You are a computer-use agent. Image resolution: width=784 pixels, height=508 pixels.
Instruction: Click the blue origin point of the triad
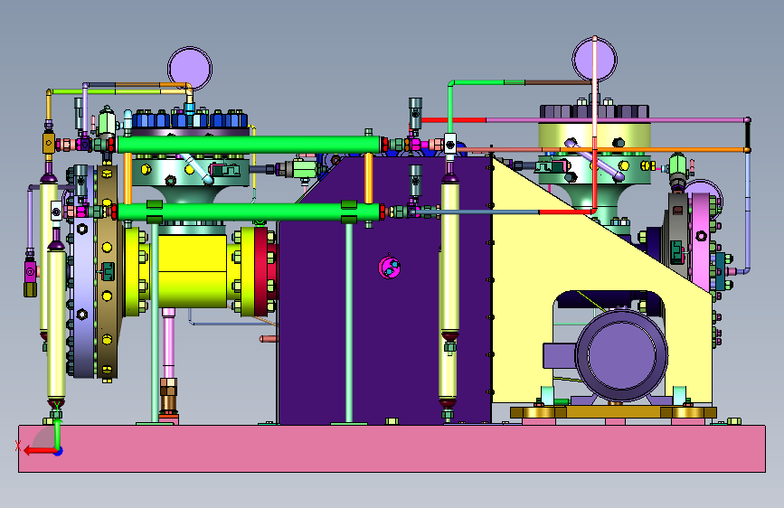click(59, 451)
